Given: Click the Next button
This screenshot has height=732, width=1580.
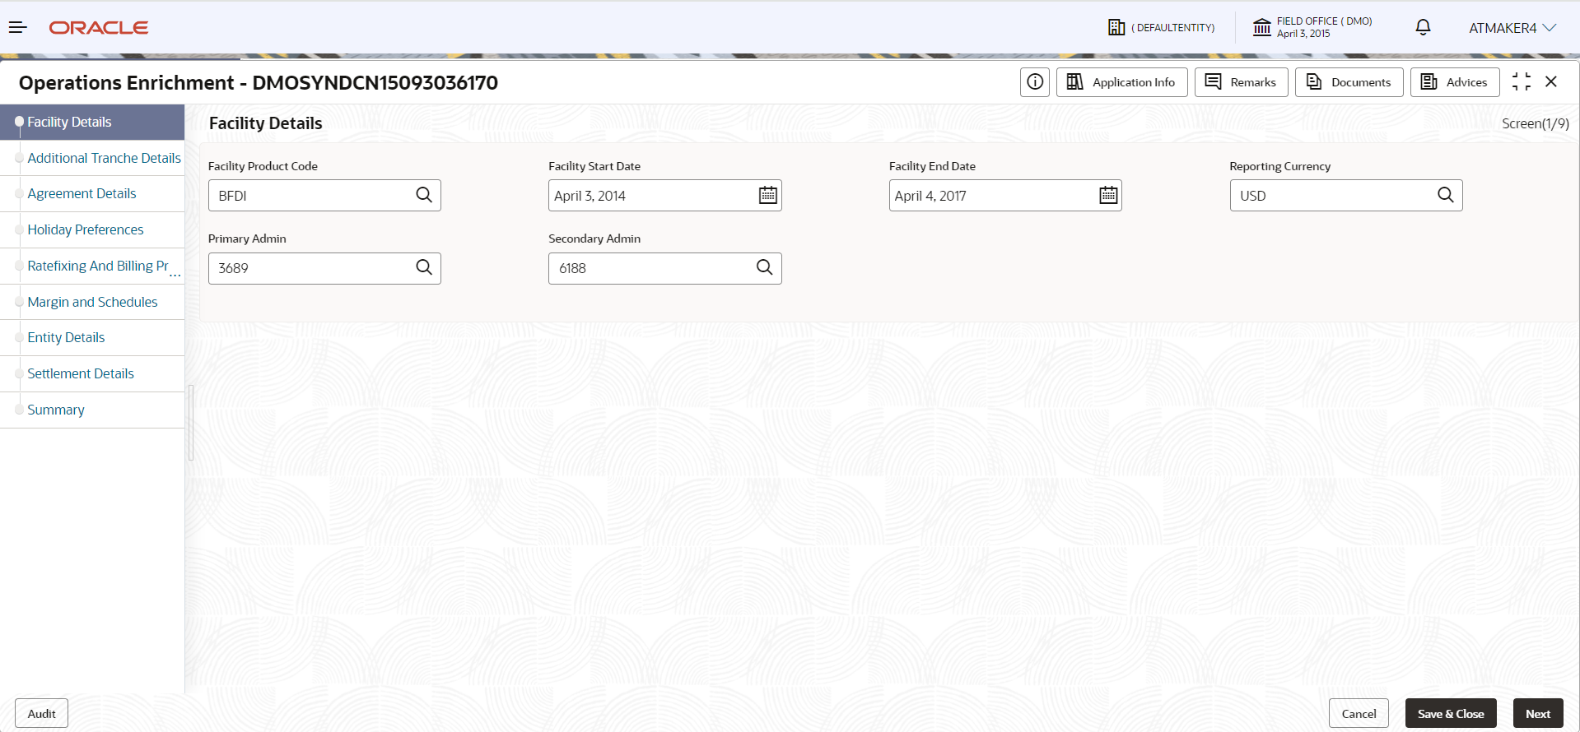Looking at the screenshot, I should (x=1538, y=714).
